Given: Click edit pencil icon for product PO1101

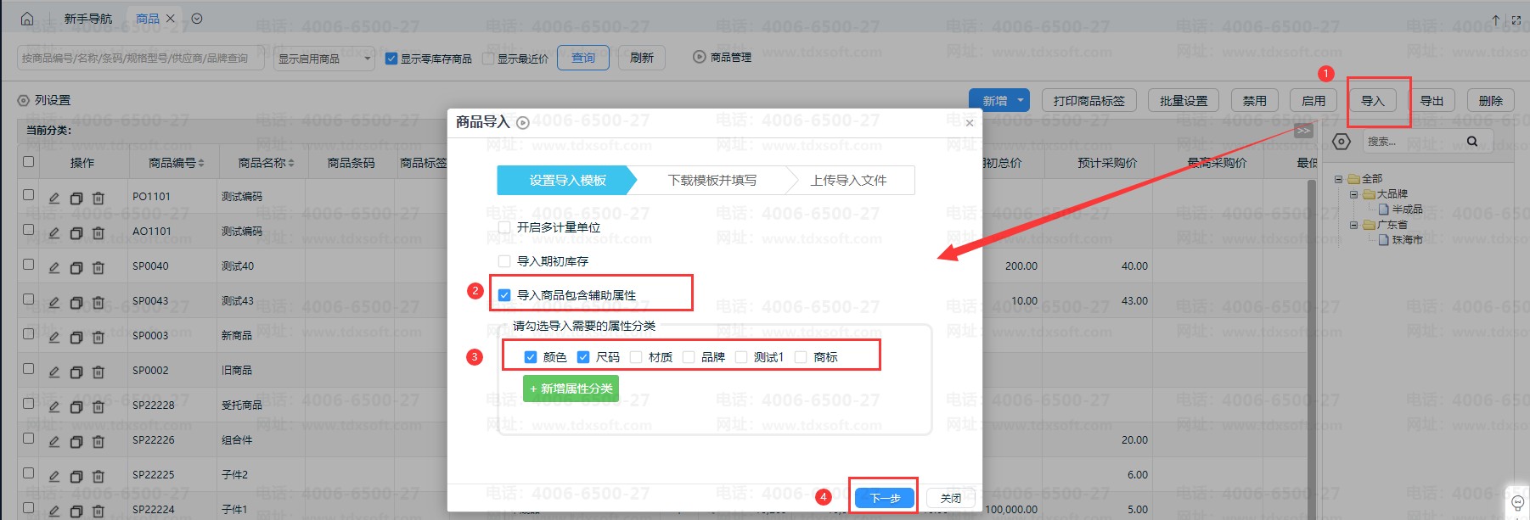Looking at the screenshot, I should pos(53,198).
